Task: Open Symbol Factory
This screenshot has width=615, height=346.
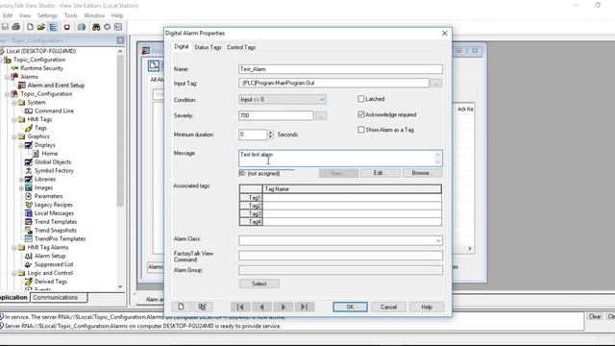Action: (54, 171)
